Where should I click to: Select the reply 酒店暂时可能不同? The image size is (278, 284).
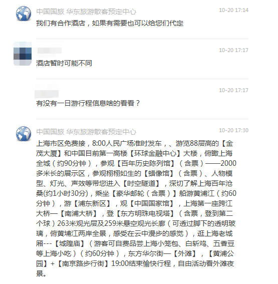coord(64,63)
